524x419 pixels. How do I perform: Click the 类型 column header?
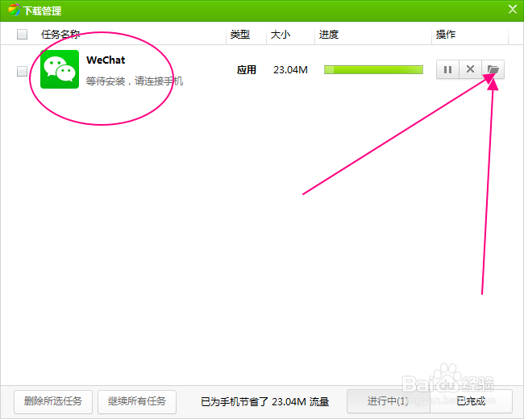(240, 34)
